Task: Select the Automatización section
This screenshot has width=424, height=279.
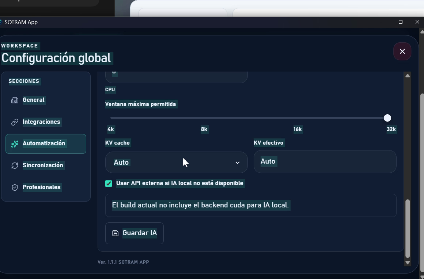Action: (46, 144)
